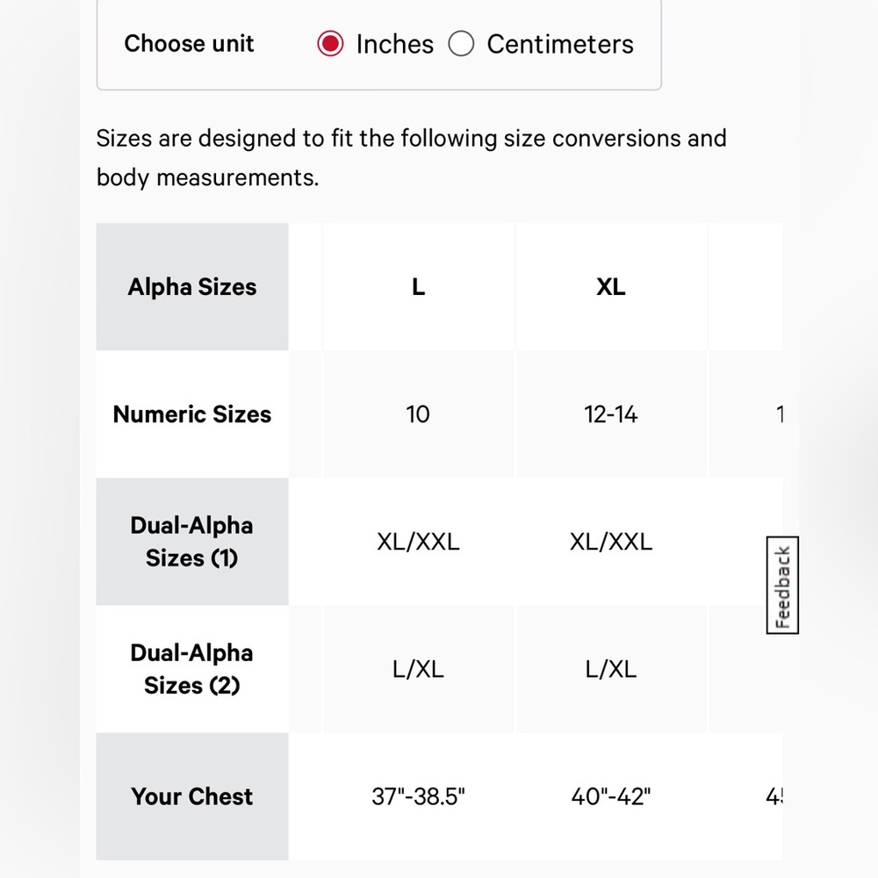Click the Choose unit label
The image size is (878, 878).
click(189, 44)
